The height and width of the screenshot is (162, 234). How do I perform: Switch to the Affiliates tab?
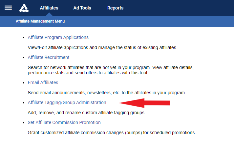[49, 8]
